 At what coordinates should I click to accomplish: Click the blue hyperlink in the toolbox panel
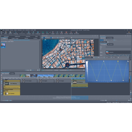pos(21,40)
